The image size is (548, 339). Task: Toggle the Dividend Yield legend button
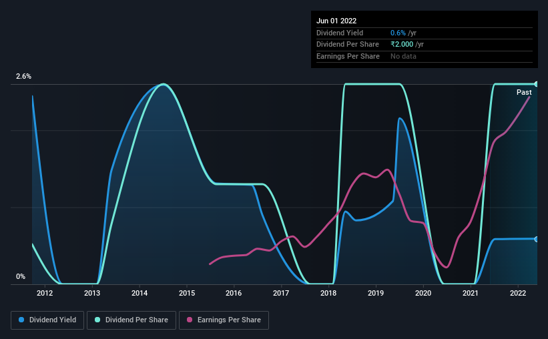pos(47,320)
